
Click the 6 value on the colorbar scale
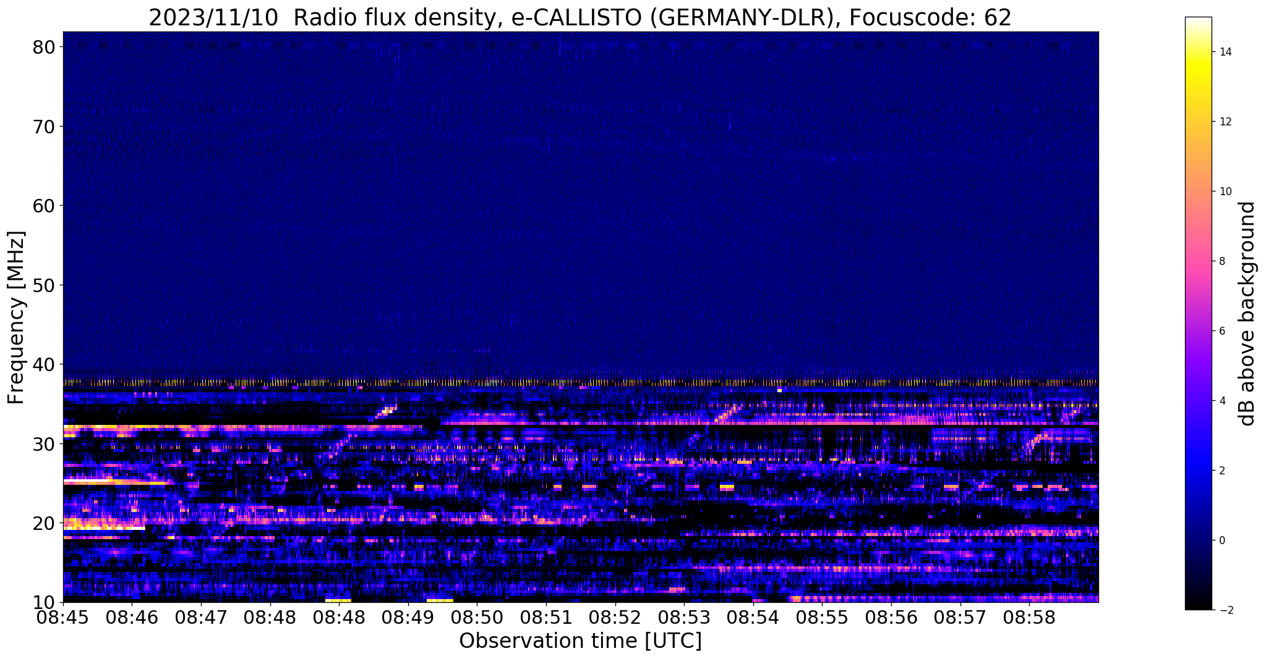tap(1221, 331)
